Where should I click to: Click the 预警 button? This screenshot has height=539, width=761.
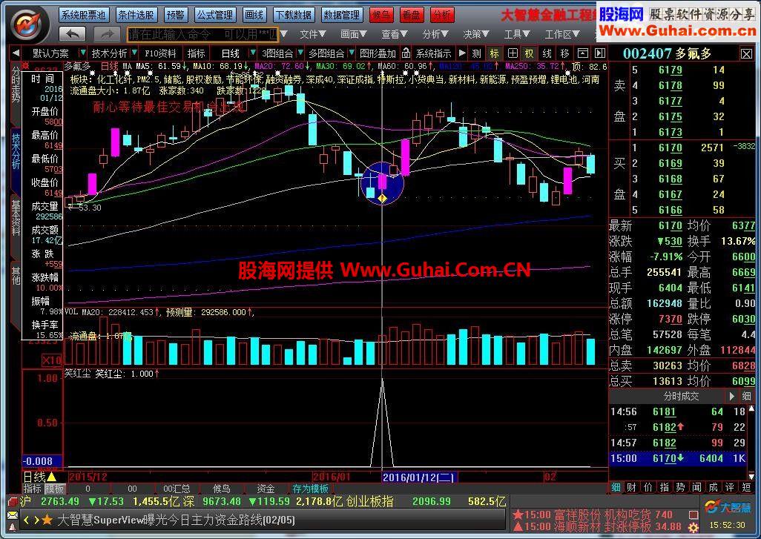coord(175,15)
